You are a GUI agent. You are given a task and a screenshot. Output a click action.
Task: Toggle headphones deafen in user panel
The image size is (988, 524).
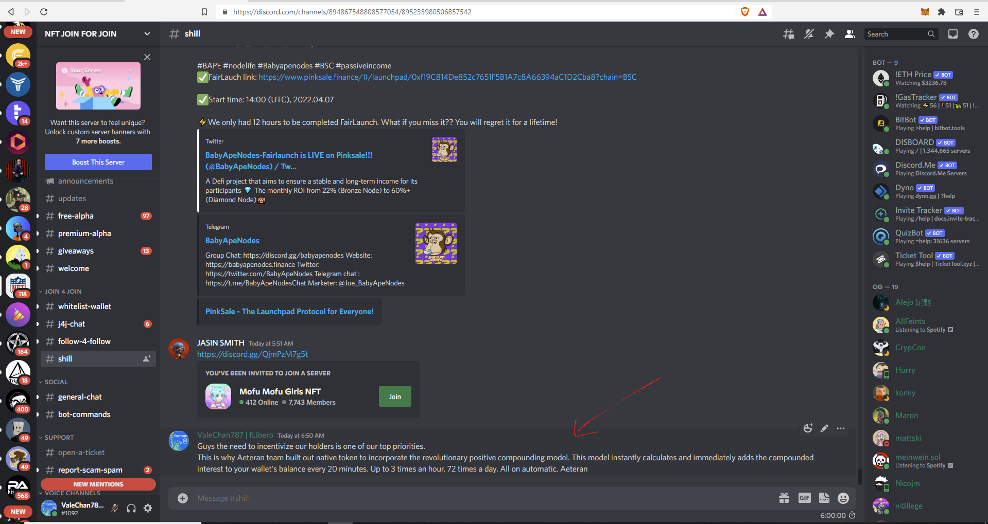(x=131, y=508)
